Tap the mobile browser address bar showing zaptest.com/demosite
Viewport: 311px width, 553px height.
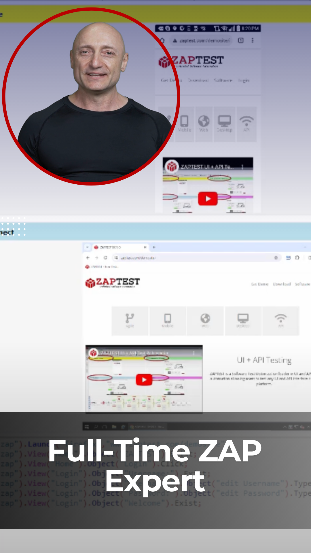(x=202, y=41)
